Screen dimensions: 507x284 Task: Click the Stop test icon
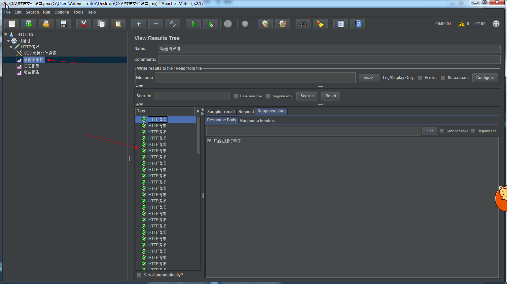point(228,24)
